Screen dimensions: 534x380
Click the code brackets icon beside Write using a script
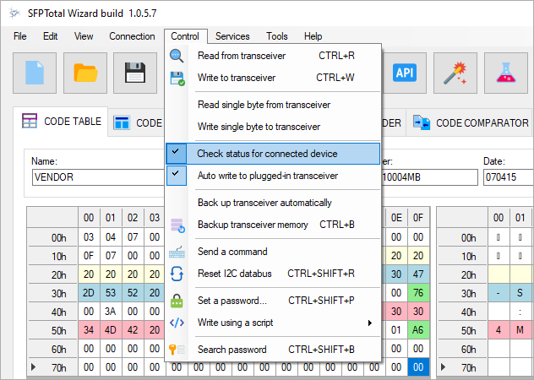(177, 323)
